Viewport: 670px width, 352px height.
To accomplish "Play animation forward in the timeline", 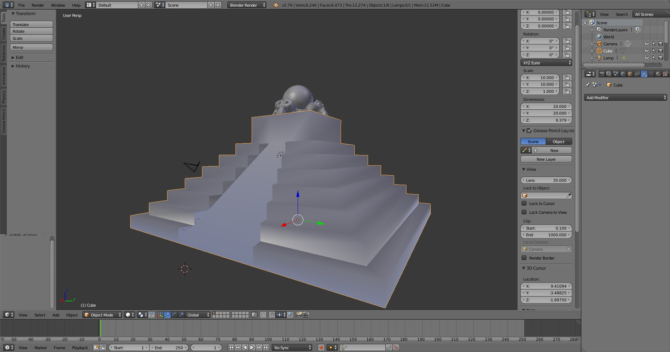I will click(252, 348).
